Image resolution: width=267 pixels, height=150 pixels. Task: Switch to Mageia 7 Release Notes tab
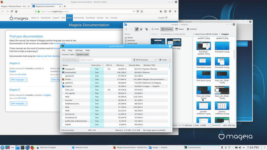[14, 6]
